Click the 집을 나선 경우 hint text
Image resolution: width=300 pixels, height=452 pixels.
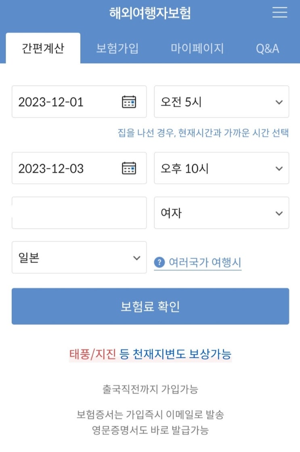[203, 133]
